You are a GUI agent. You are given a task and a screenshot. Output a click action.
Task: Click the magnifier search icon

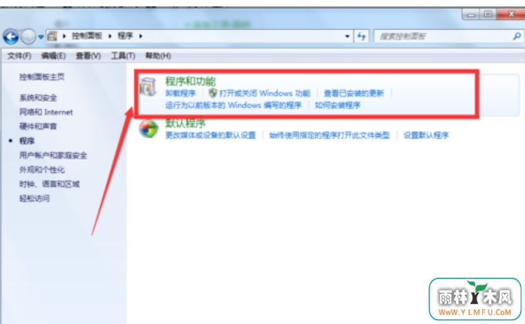tap(517, 36)
